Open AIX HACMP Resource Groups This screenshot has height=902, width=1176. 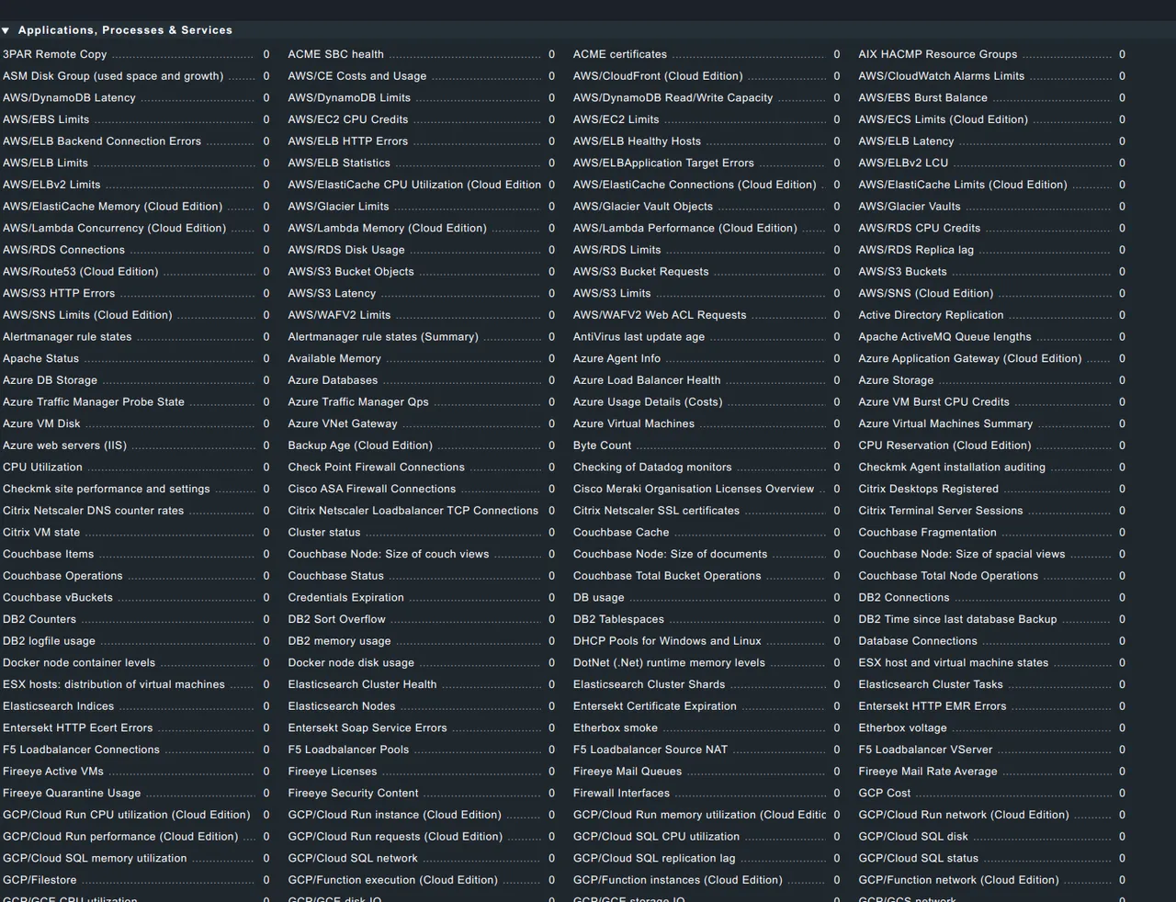(938, 54)
